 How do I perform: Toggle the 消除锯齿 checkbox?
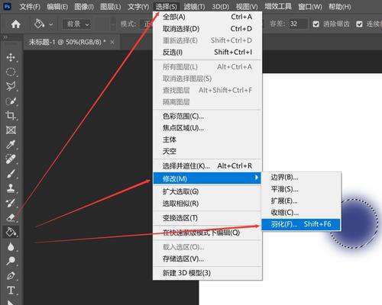pos(316,24)
